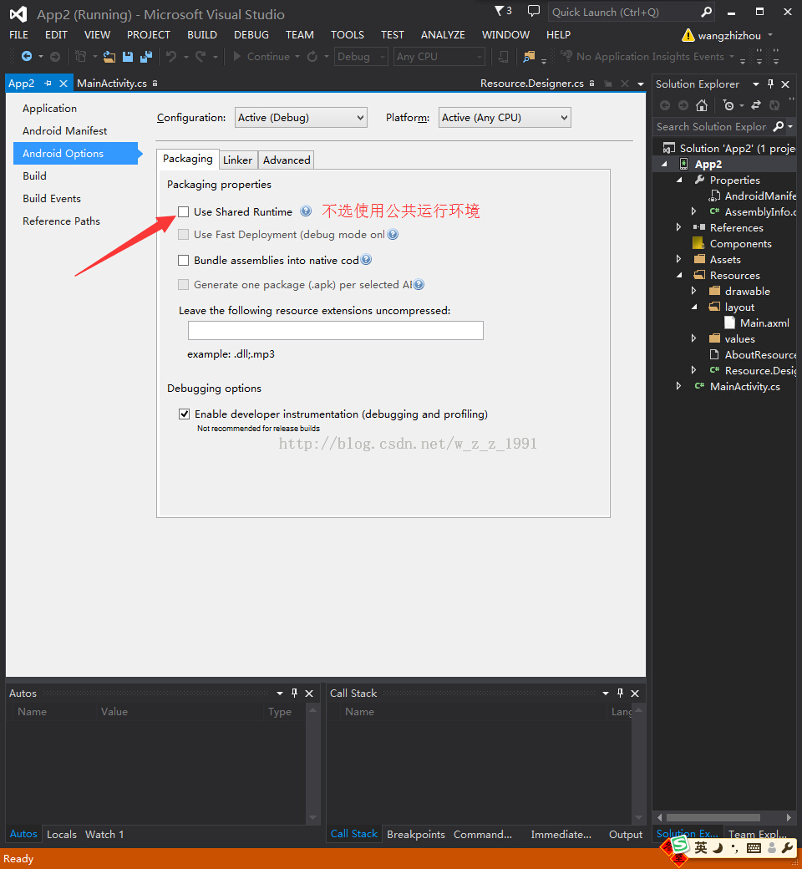Image resolution: width=802 pixels, height=869 pixels.
Task: Open the TOOLS menu
Action: tap(347, 34)
